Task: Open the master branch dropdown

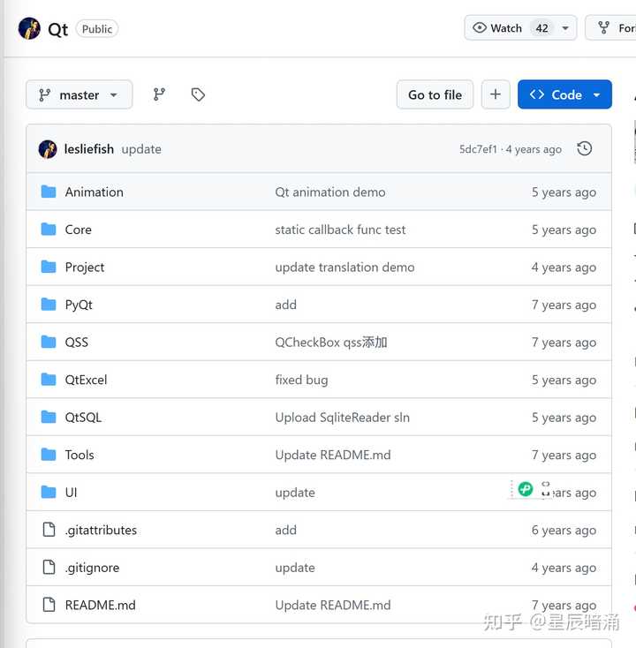Action: 79,94
